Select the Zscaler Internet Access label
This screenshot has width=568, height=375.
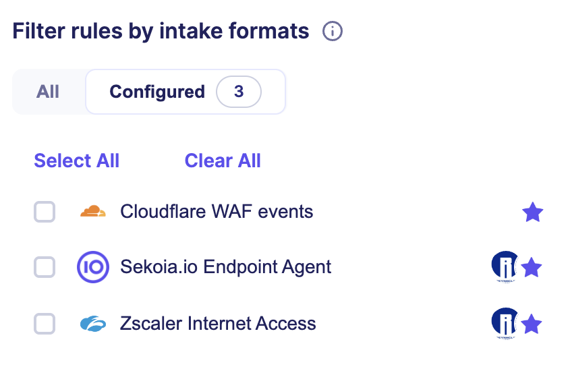click(218, 324)
